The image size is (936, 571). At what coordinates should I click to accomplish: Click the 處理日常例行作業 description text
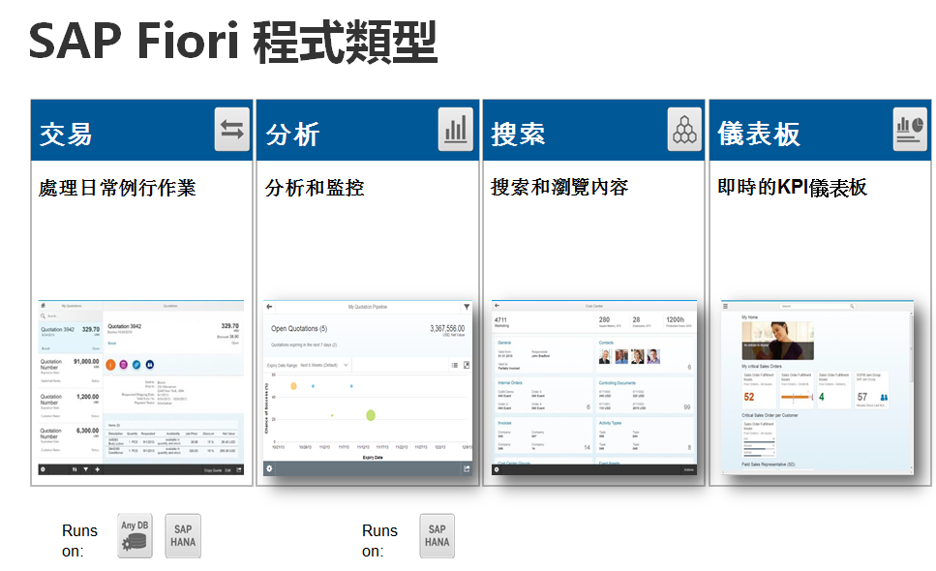pyautogui.click(x=117, y=188)
